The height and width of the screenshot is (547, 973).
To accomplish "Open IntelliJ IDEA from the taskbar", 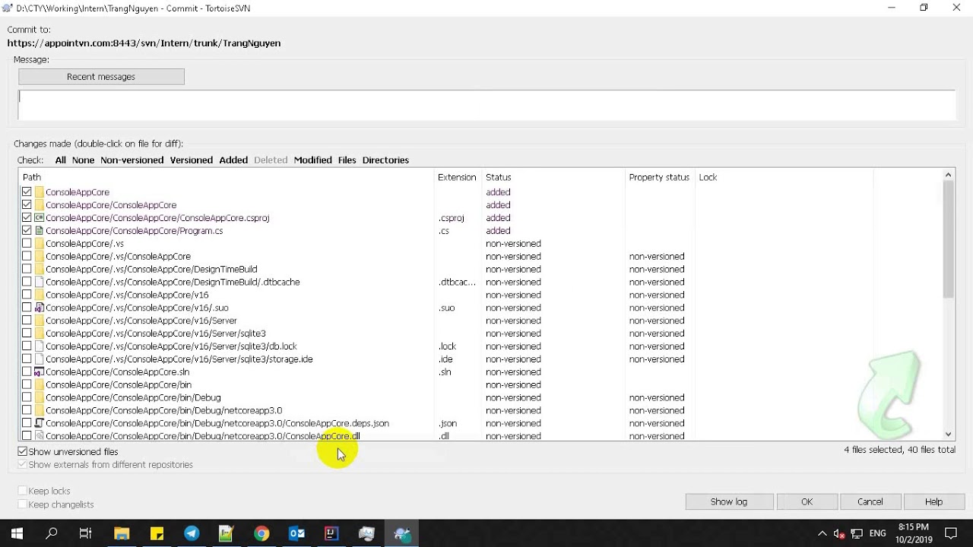I will (x=331, y=533).
